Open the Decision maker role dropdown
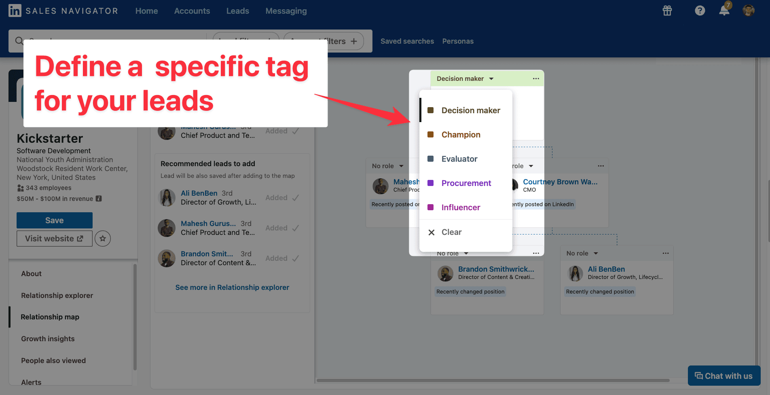The height and width of the screenshot is (395, 770). 465,78
